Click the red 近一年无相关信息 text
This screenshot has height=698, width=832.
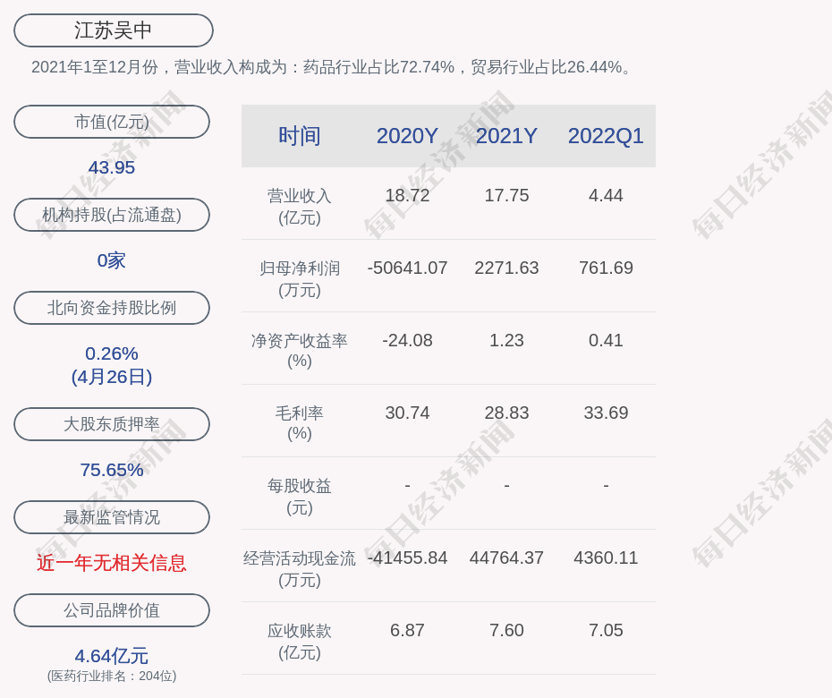pos(112,563)
